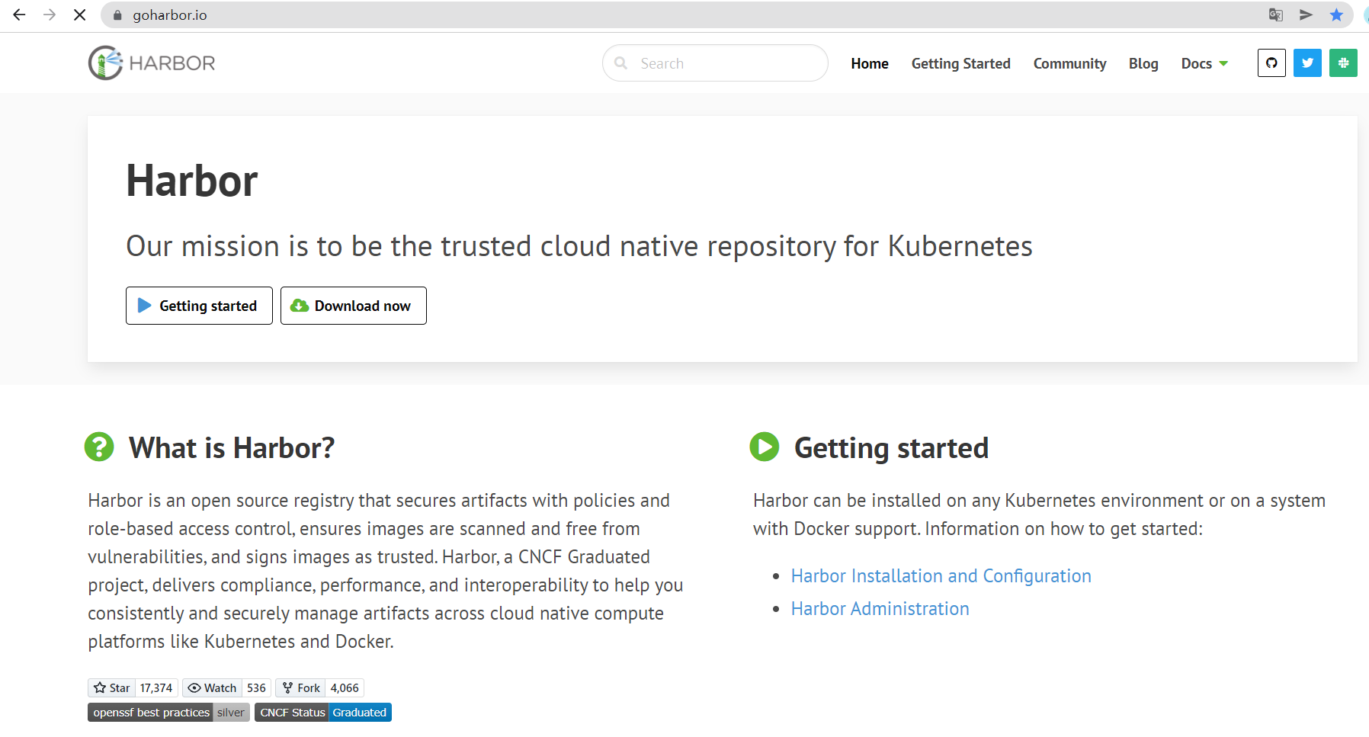Open the Blog nav item
The image size is (1369, 737).
tap(1143, 63)
